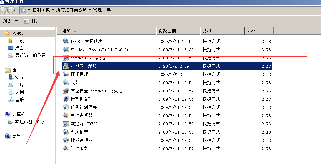The height and width of the screenshot is (164, 321).
Task: Select the 高级安全 Windows 防火墙 name
Action: pos(96,91)
